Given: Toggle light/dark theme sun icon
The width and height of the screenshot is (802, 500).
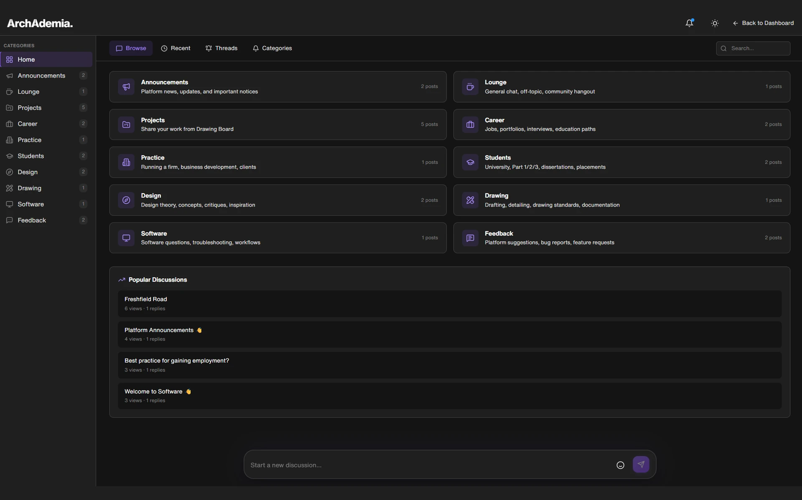Looking at the screenshot, I should [x=715, y=23].
